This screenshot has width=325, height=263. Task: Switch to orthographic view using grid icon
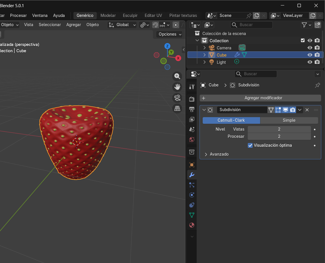(x=177, y=108)
